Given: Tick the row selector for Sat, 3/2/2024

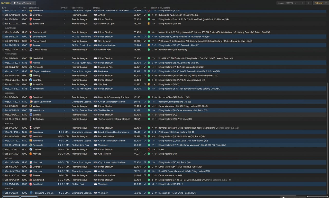Looking at the screenshot, I should point(3,58).
